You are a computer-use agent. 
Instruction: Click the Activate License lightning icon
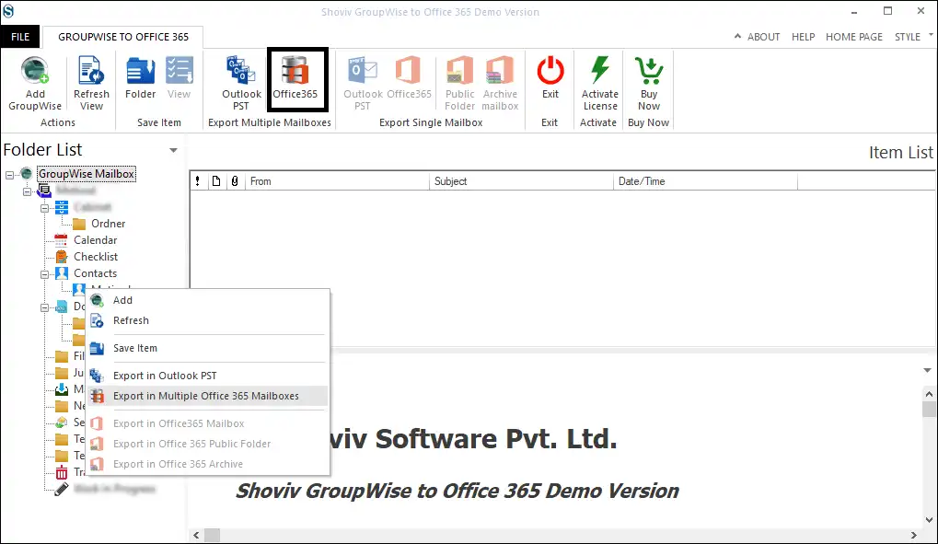pos(600,70)
